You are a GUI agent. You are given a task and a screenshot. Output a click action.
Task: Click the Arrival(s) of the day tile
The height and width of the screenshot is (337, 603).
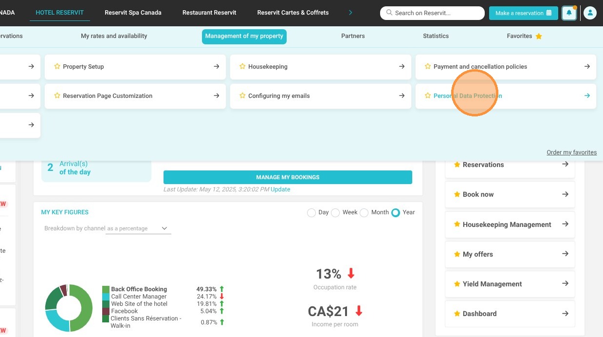(x=96, y=170)
